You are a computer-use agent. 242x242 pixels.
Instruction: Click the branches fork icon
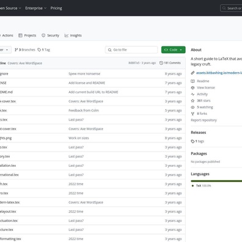tap(16, 50)
